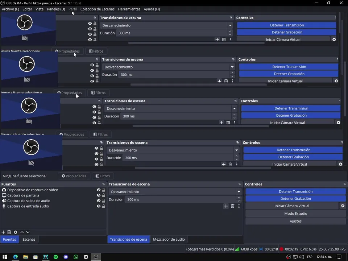The image size is (348, 261).
Task: Undock the Fuentes panel via its header icon
Action: click(x=103, y=184)
